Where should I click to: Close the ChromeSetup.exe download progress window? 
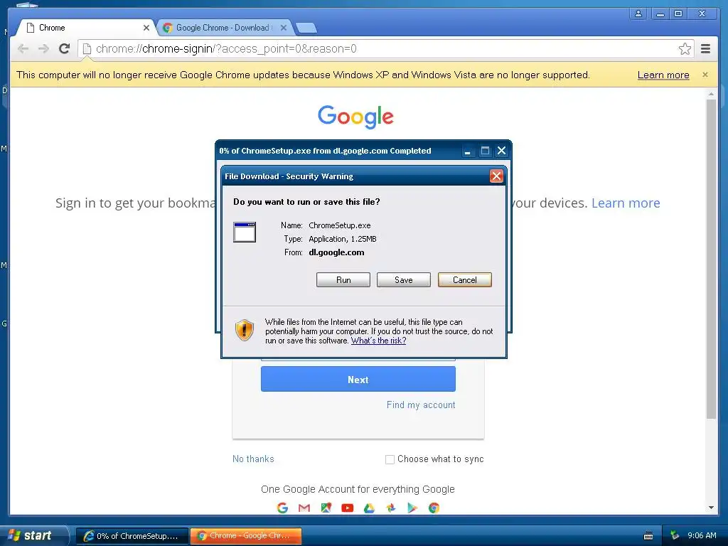pyautogui.click(x=501, y=151)
